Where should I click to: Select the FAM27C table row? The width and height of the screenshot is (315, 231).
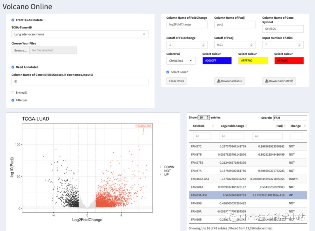pyautogui.click(x=248, y=146)
